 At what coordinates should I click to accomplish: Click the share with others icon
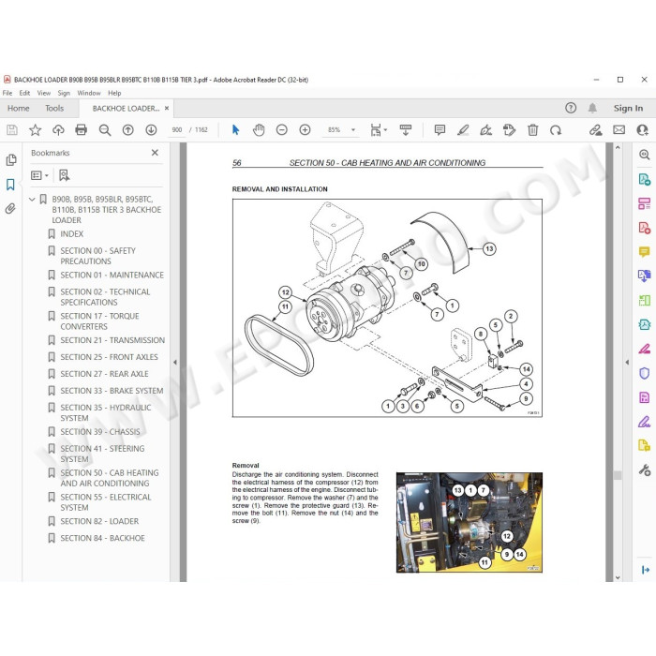(642, 130)
